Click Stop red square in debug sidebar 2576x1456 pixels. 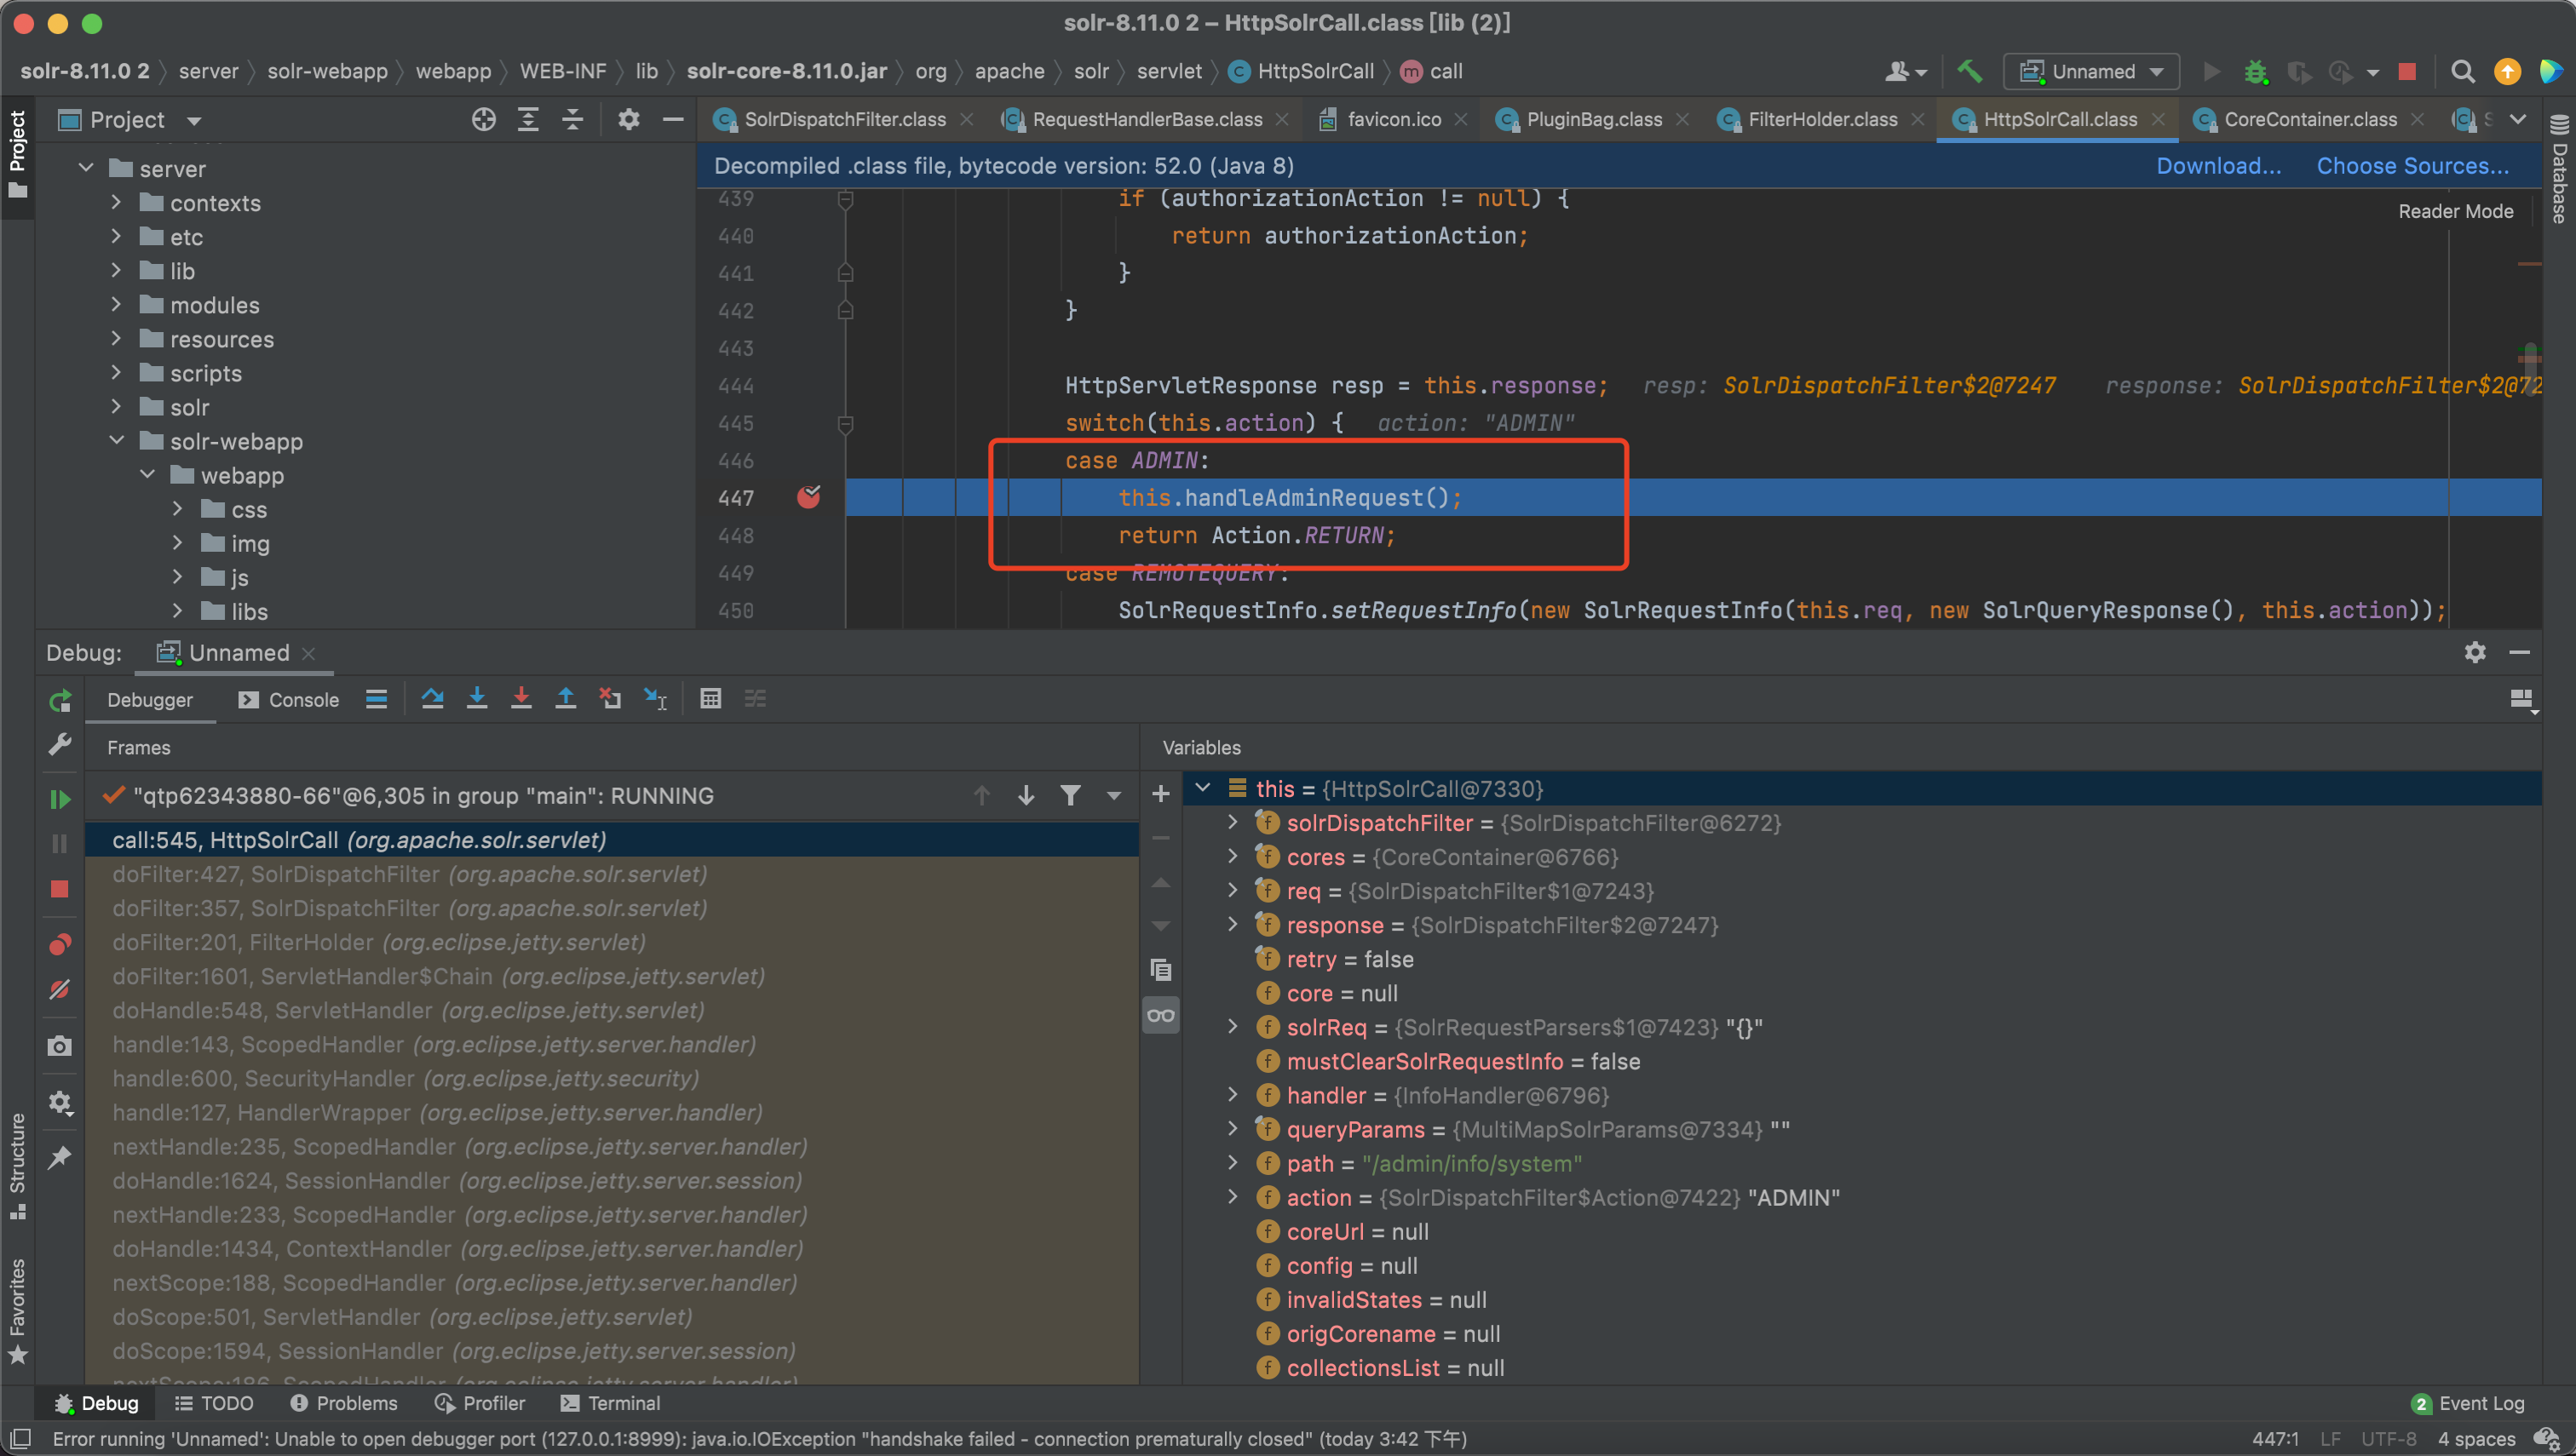click(60, 889)
